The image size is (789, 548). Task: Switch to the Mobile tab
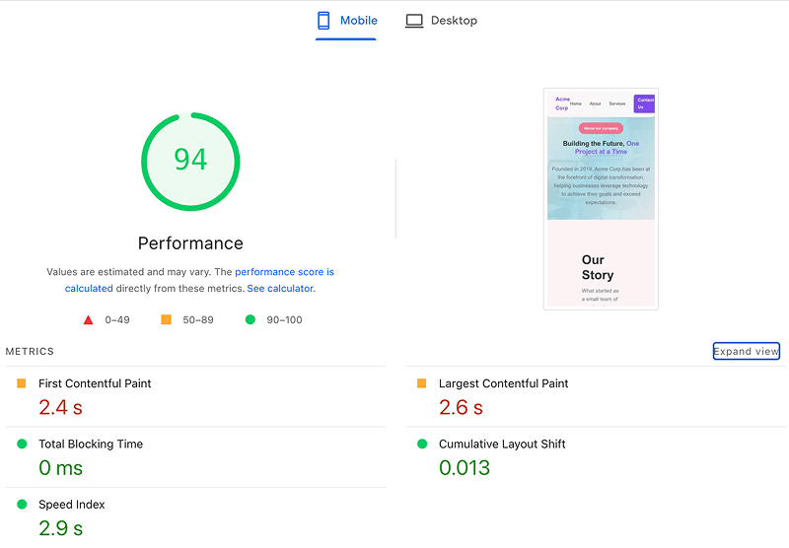coord(346,21)
